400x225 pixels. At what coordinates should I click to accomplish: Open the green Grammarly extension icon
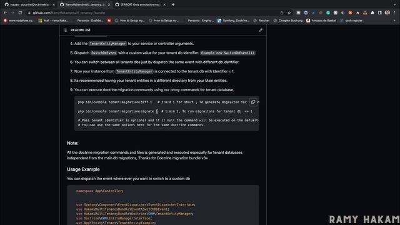328,12
